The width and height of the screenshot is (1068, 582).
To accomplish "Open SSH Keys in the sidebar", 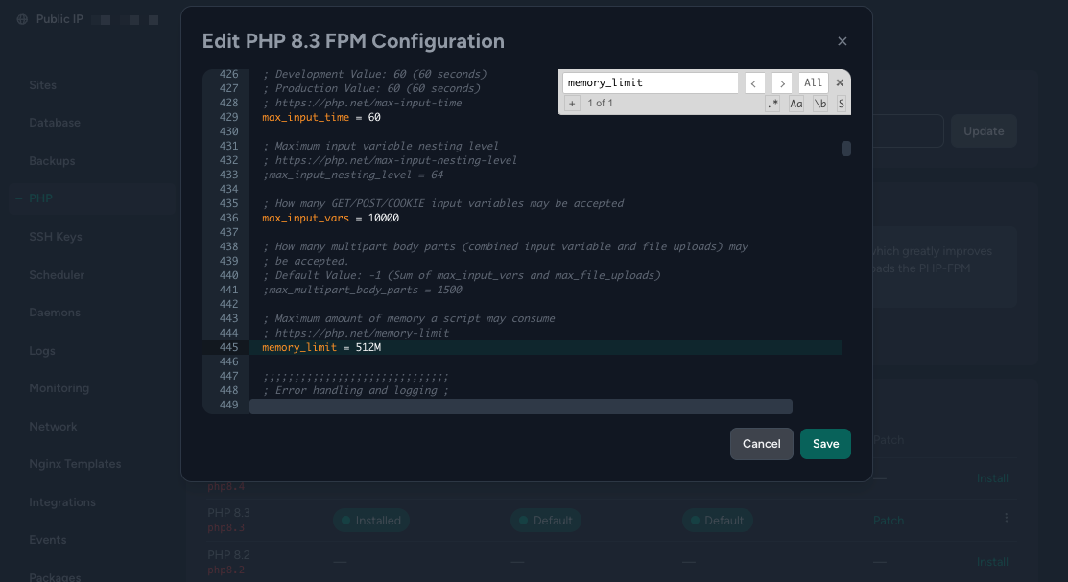I will point(55,236).
